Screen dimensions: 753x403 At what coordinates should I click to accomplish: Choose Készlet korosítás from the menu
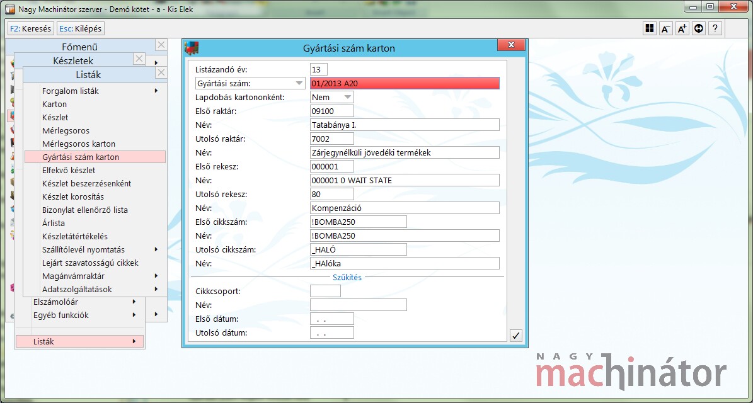point(72,196)
